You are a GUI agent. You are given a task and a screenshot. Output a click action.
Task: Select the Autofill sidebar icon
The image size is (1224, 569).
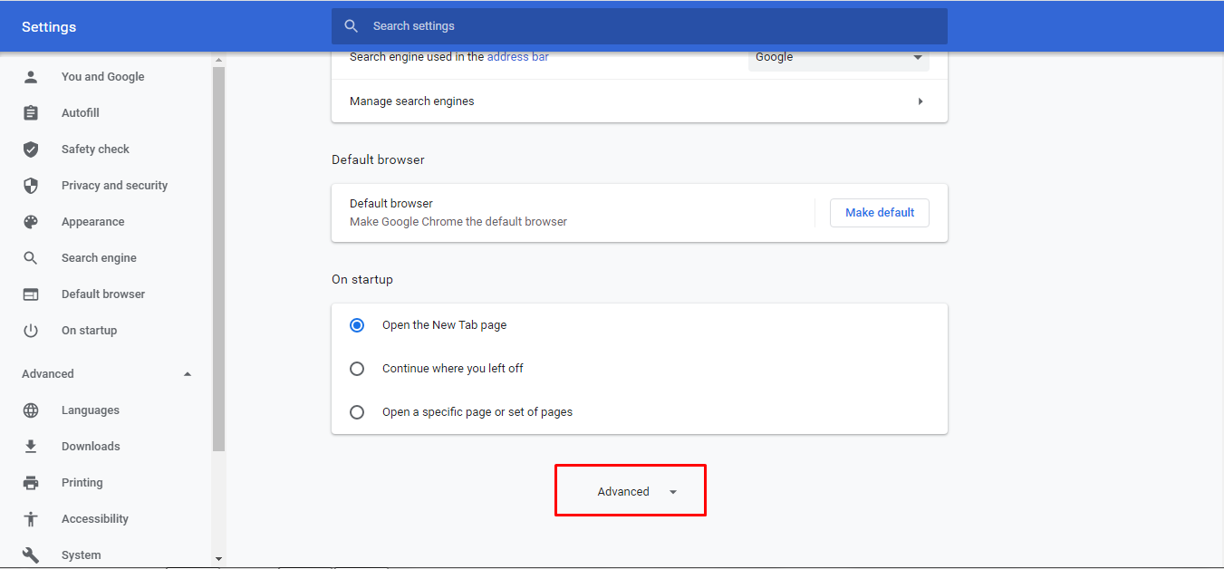pos(30,112)
